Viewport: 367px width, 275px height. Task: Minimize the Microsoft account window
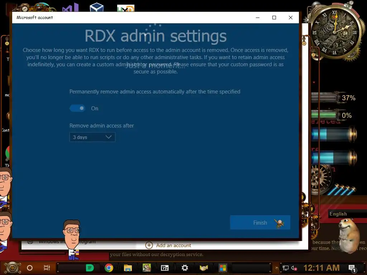pyautogui.click(x=258, y=18)
